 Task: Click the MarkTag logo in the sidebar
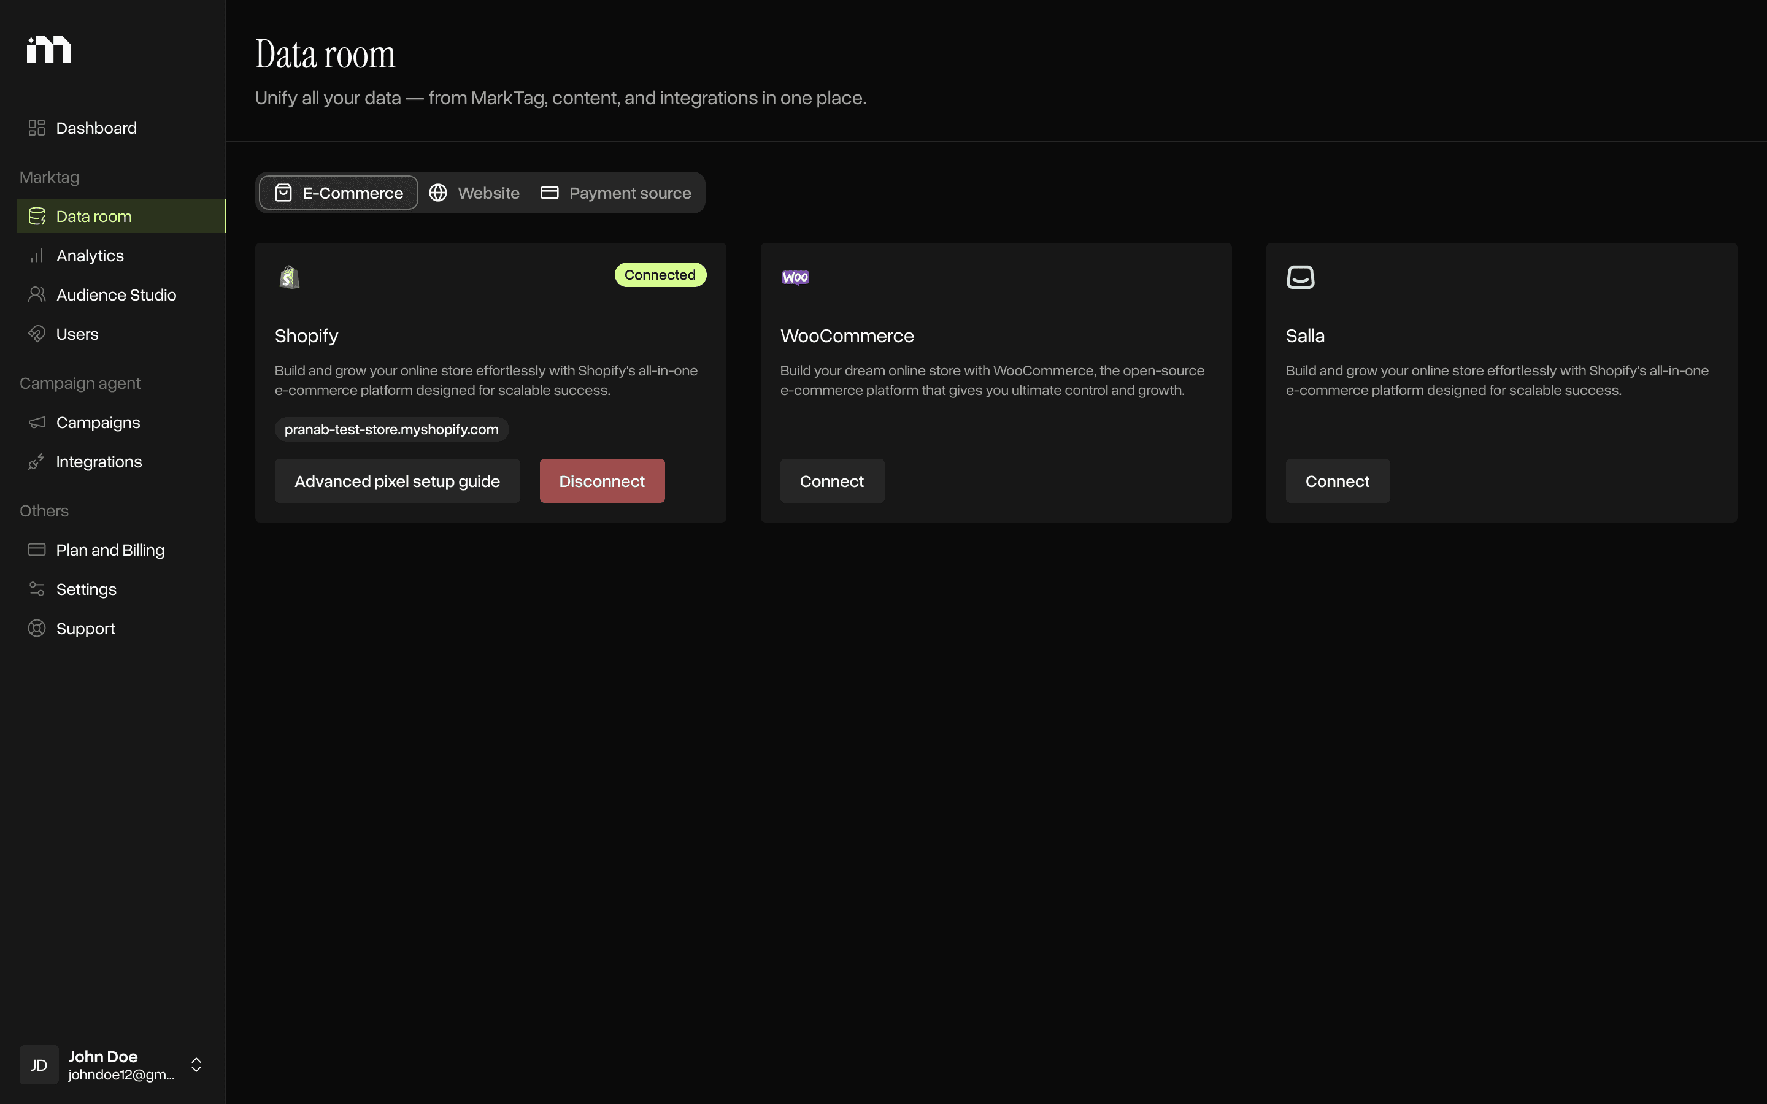tap(49, 49)
